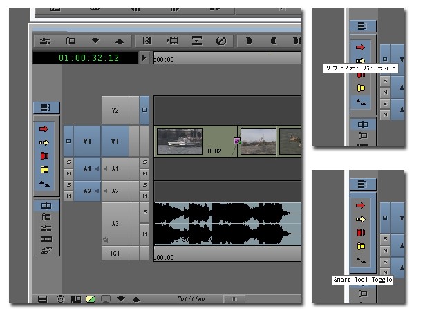432x324 pixels.
Task: Click the A3 audio waveform clip
Action: pos(227,224)
